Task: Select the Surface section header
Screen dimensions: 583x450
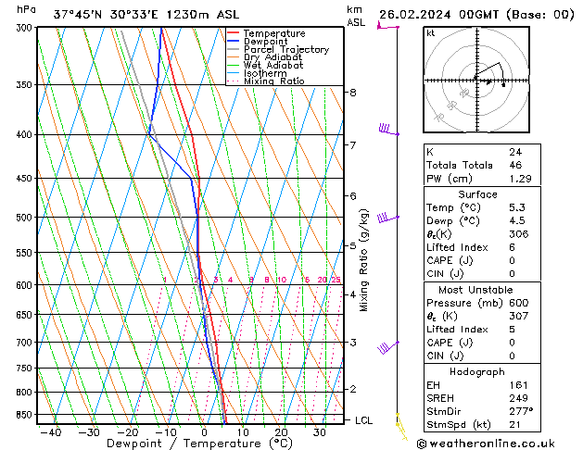Action: tap(477, 194)
